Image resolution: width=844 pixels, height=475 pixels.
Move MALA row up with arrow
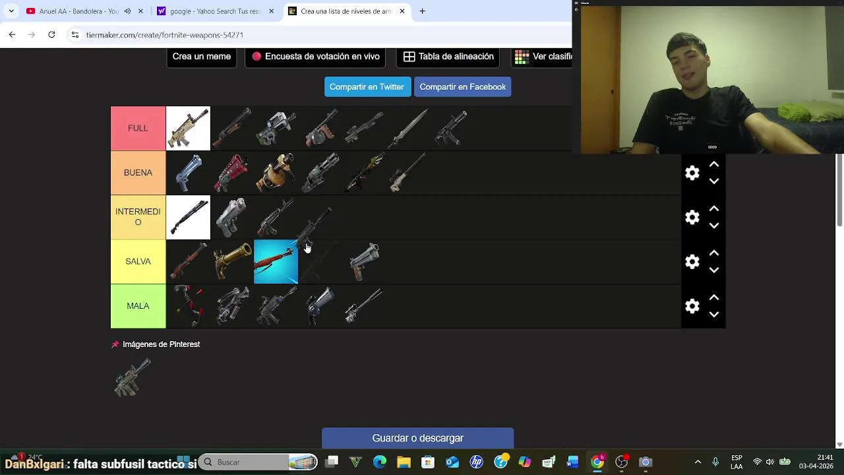tap(714, 298)
